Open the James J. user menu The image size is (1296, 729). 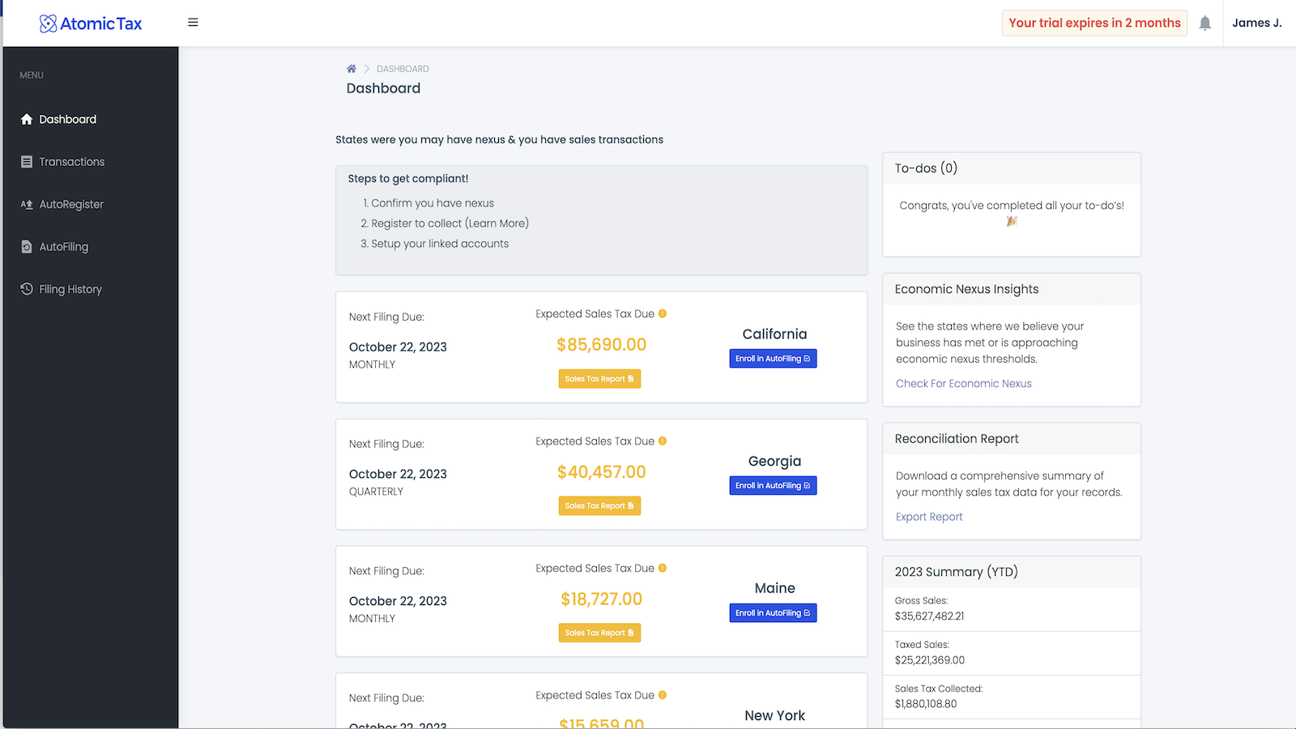(1256, 23)
